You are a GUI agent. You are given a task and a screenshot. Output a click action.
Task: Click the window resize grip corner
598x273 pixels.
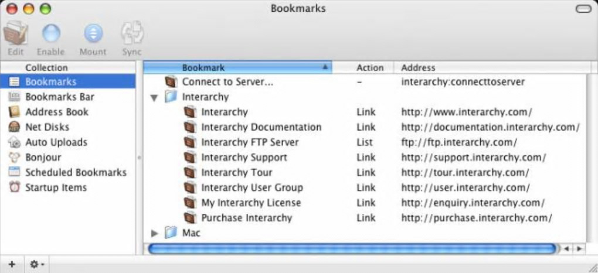(x=592, y=267)
